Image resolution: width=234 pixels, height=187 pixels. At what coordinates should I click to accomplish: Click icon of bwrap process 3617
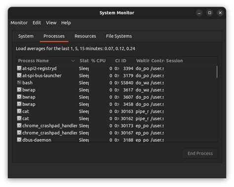(x=19, y=90)
